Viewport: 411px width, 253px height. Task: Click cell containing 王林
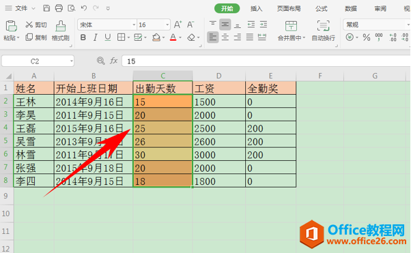click(33, 102)
